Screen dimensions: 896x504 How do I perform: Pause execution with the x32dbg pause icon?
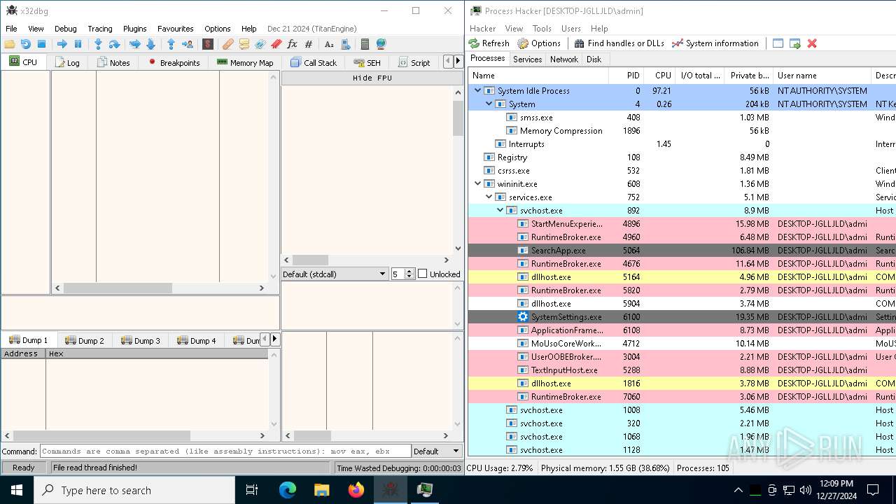[78, 44]
